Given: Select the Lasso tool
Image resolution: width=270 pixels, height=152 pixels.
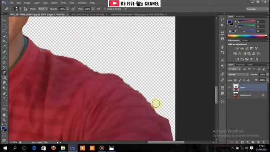Looking at the screenshot, I should (x=4, y=31).
